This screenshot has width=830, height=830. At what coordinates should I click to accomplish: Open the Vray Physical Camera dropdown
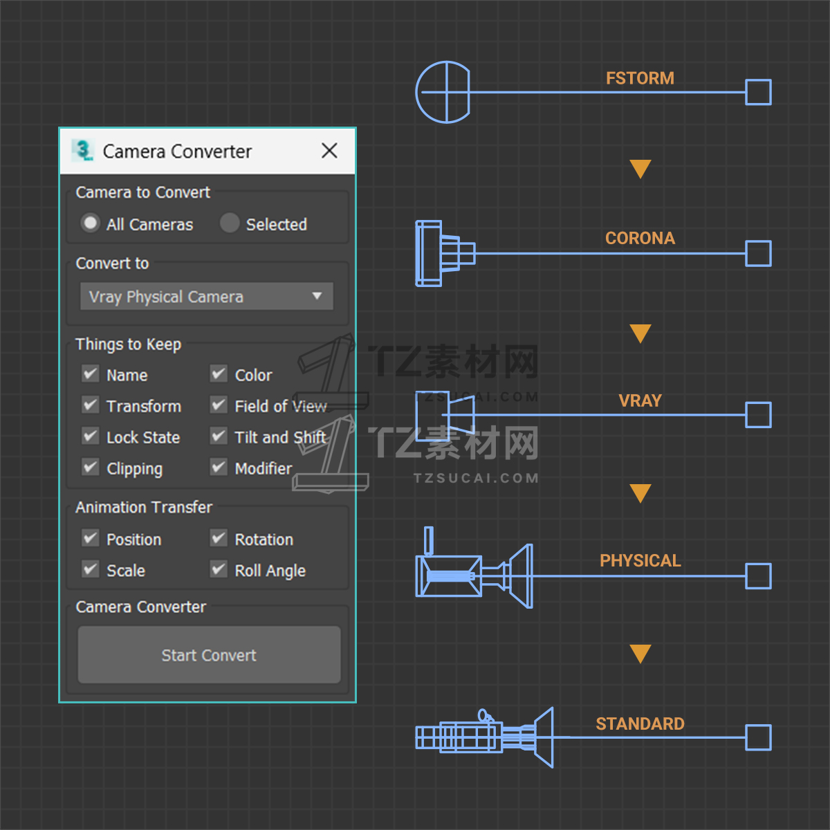click(x=207, y=297)
